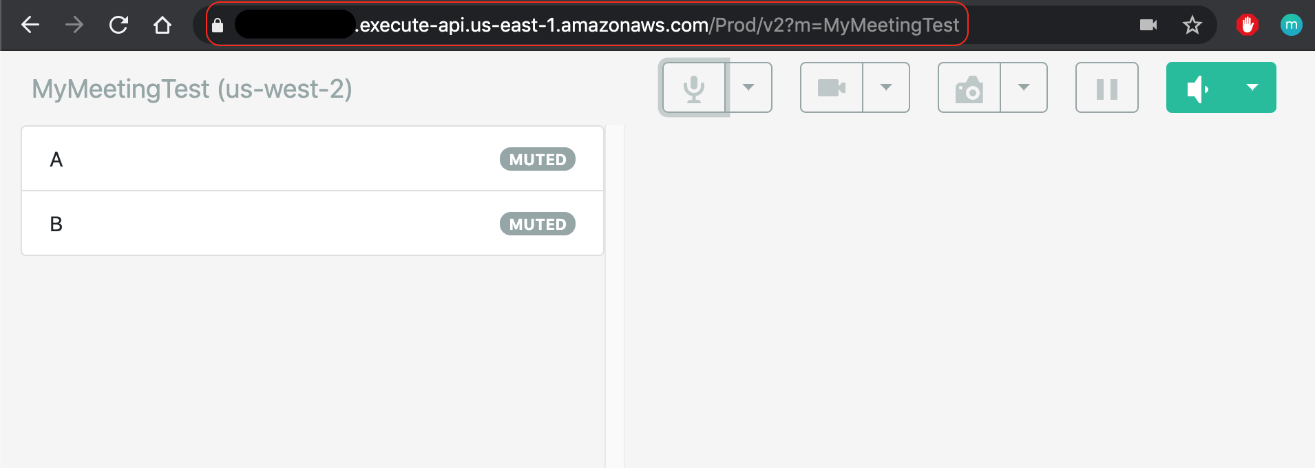The image size is (1315, 468).
Task: Pause meeting audio with the pause icon
Action: pyautogui.click(x=1106, y=87)
